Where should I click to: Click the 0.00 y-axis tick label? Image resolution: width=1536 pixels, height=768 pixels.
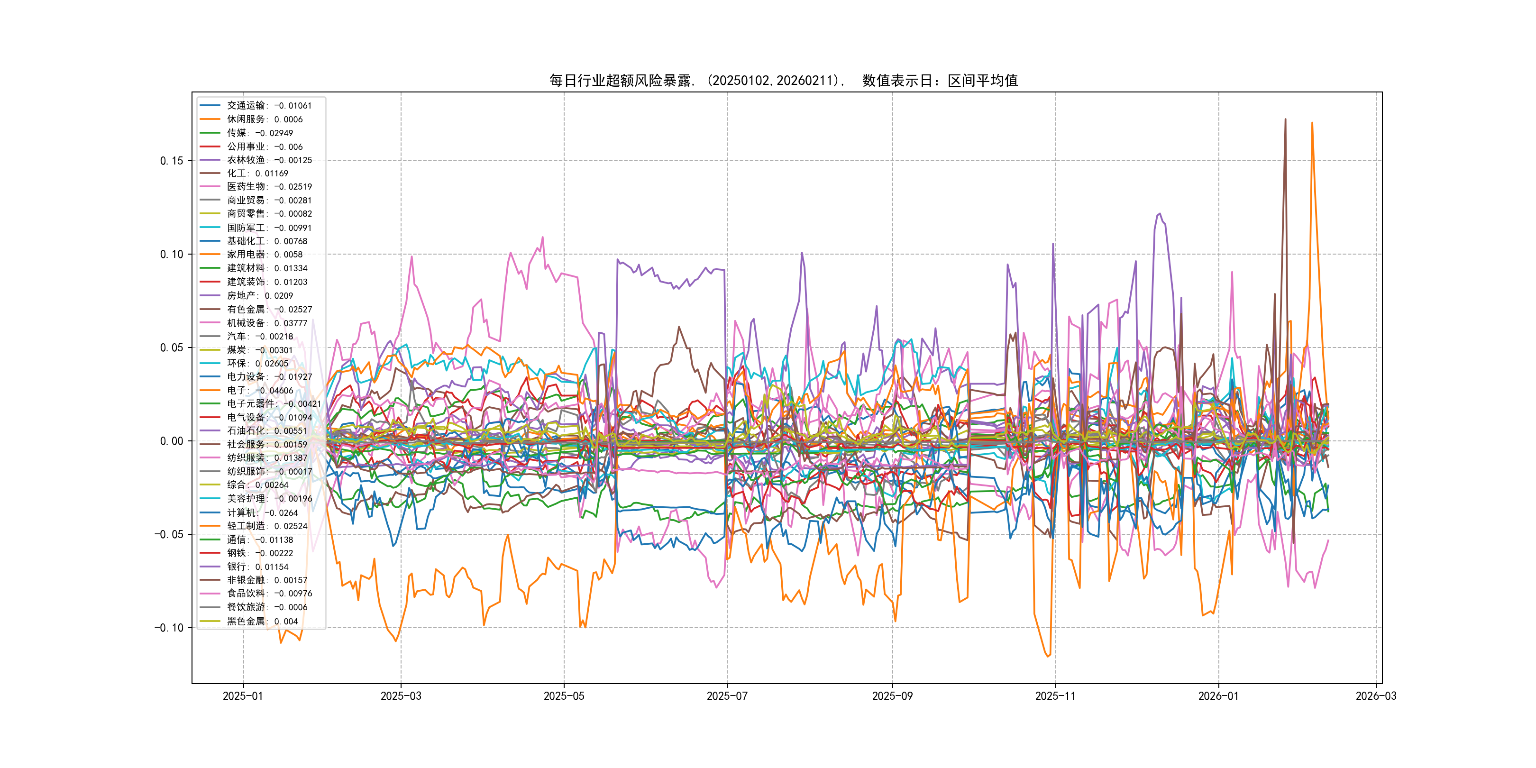point(172,440)
